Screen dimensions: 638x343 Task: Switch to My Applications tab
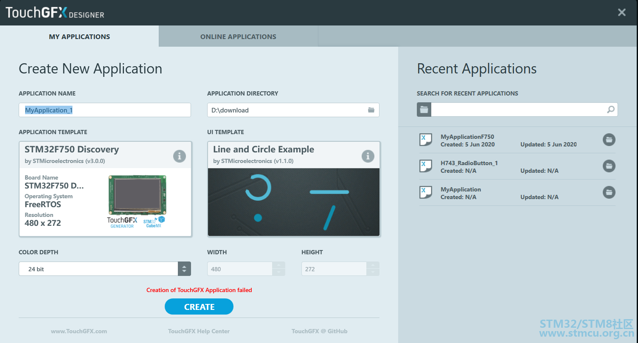[x=79, y=37]
